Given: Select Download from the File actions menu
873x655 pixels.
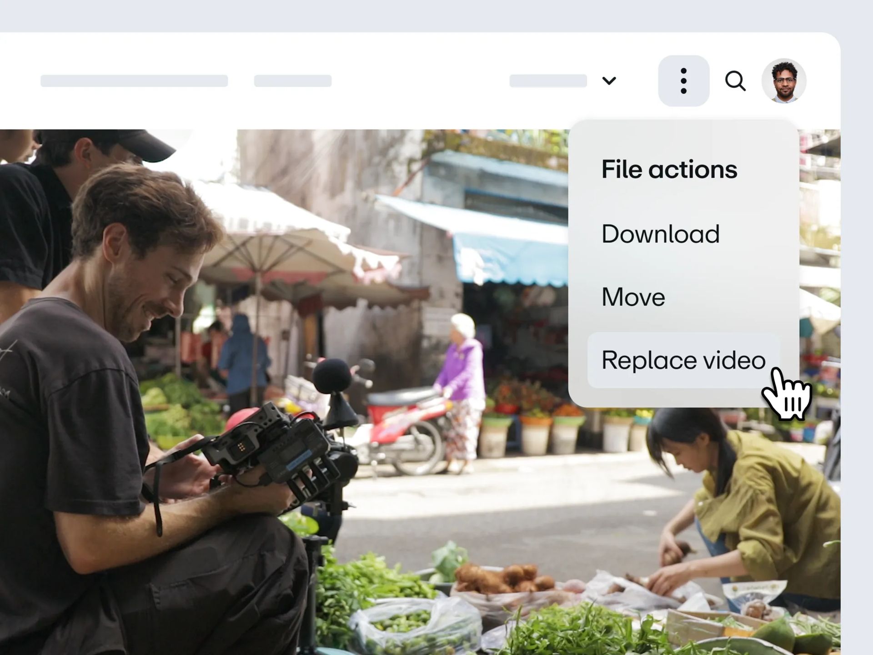Looking at the screenshot, I should click(660, 234).
